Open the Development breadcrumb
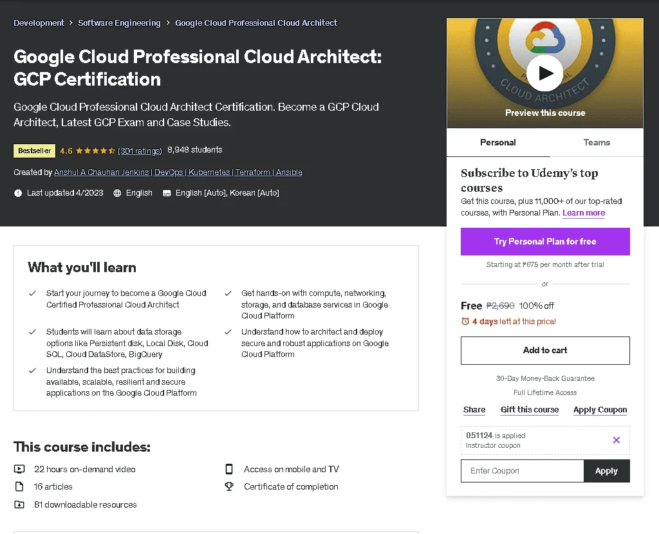Image resolution: width=659 pixels, height=534 pixels. pyautogui.click(x=39, y=23)
